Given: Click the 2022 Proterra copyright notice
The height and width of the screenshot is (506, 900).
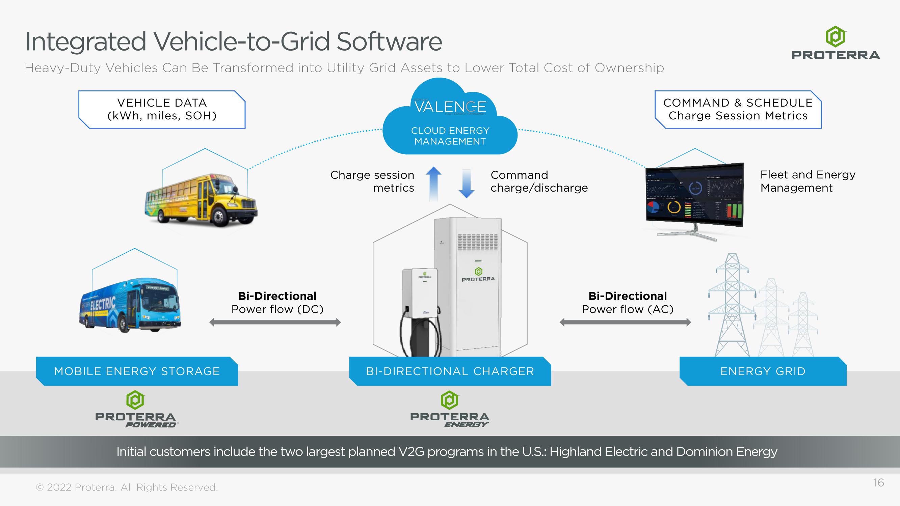Looking at the screenshot, I should pos(127,487).
